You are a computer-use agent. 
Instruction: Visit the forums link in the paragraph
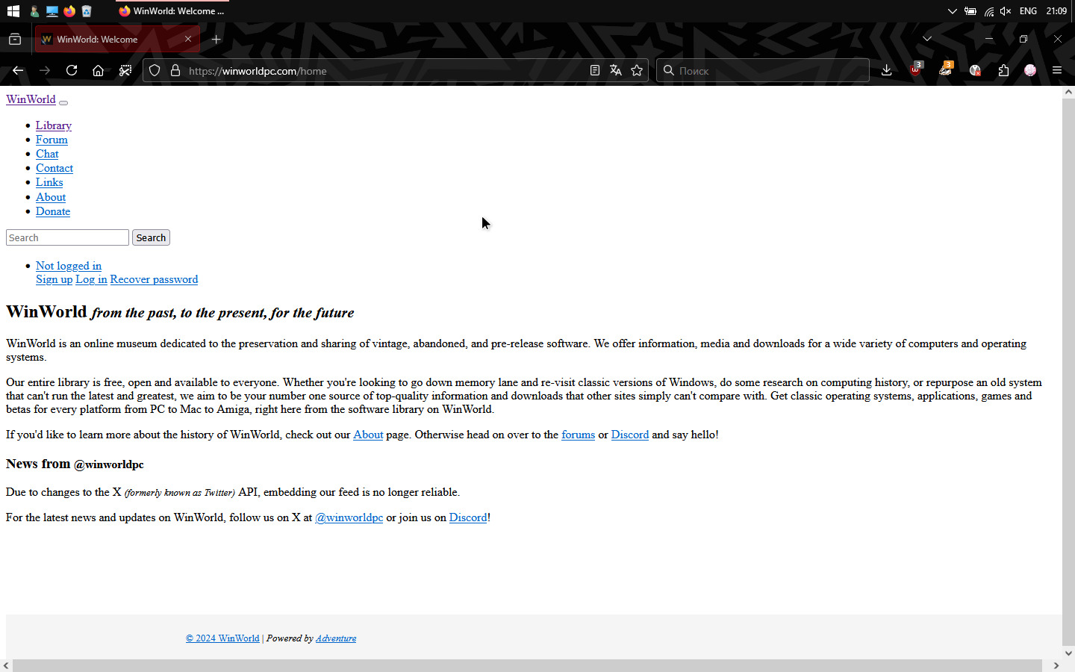(x=578, y=435)
